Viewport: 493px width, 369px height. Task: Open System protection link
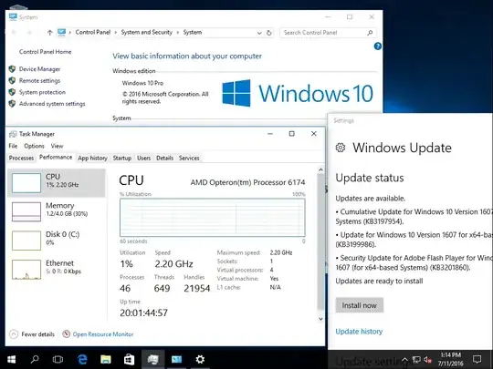pyautogui.click(x=42, y=92)
